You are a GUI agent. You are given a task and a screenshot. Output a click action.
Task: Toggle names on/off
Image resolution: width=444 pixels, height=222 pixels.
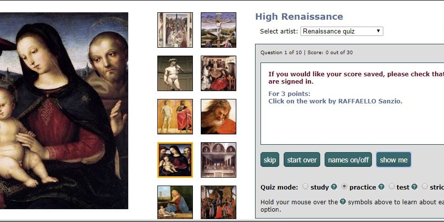pos(348,160)
